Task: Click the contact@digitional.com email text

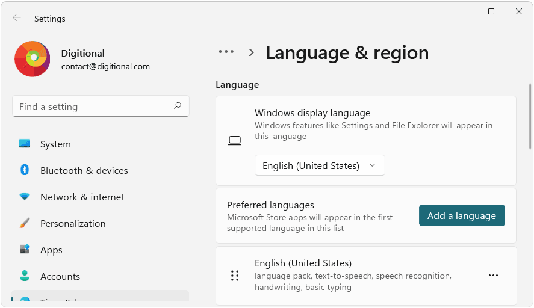Action: [x=105, y=66]
